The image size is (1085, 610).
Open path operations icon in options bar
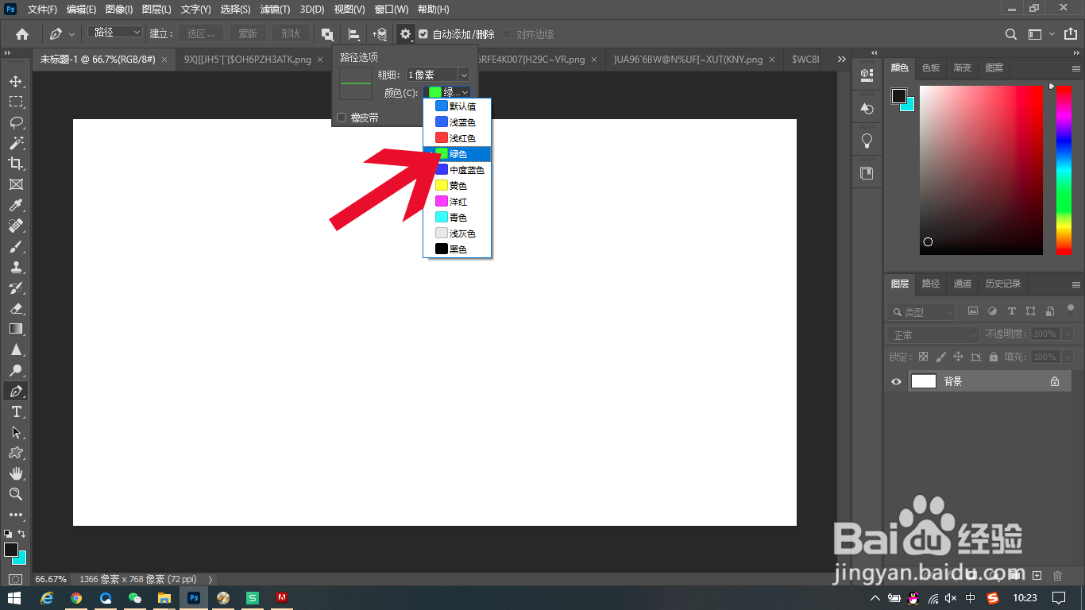coord(327,34)
